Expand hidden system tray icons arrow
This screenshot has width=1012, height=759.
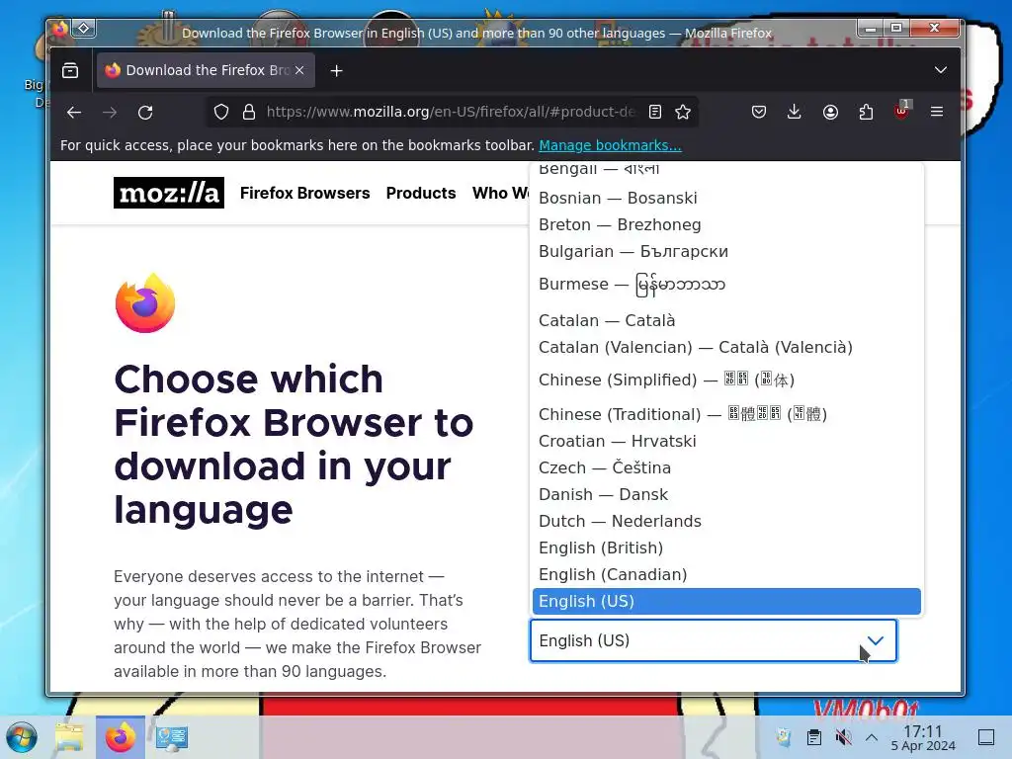click(x=872, y=737)
